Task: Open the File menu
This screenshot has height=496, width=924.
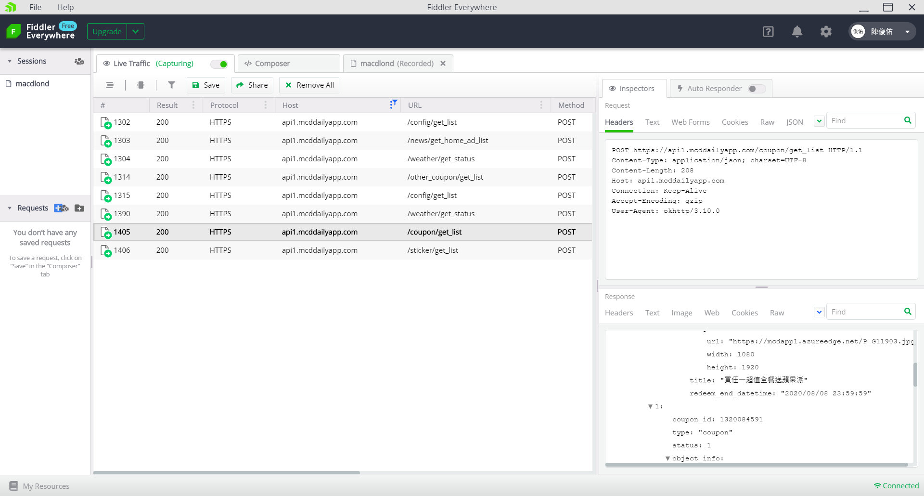Action: 35,7
